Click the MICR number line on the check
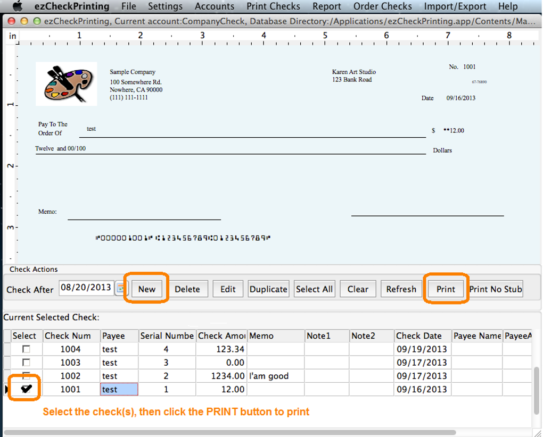Viewport: 543px width, 437px height. coord(183,238)
